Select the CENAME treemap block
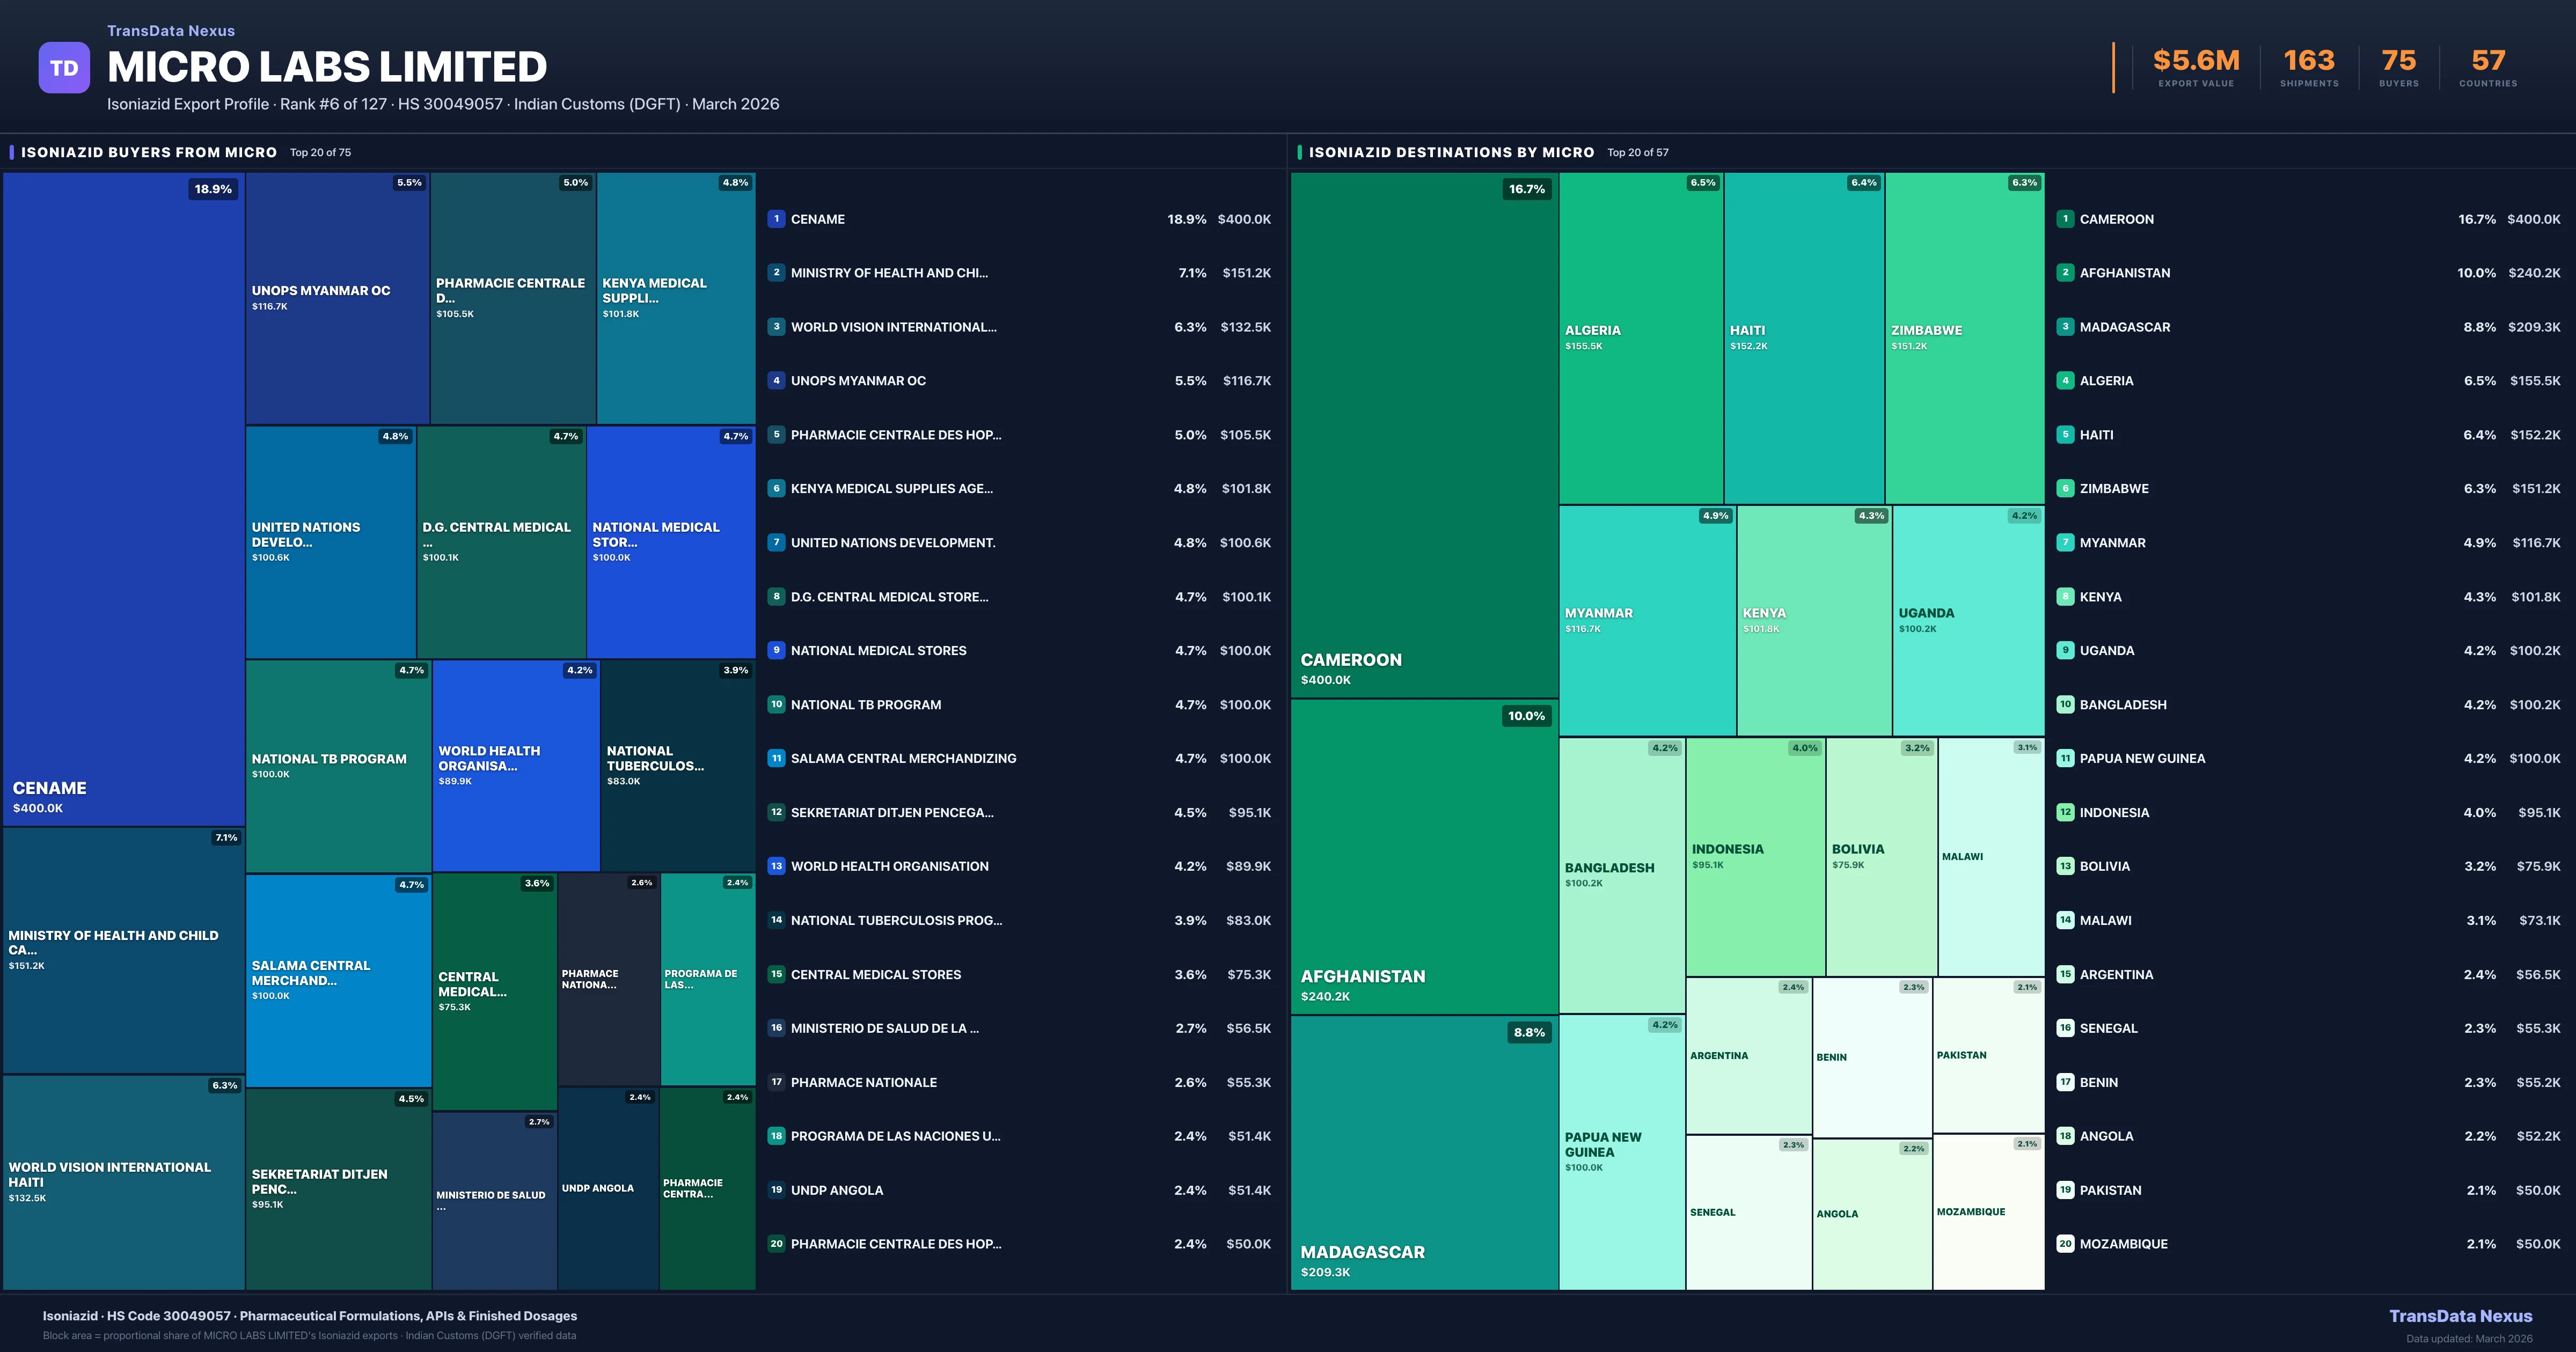This screenshot has width=2576, height=1352. tap(124, 500)
